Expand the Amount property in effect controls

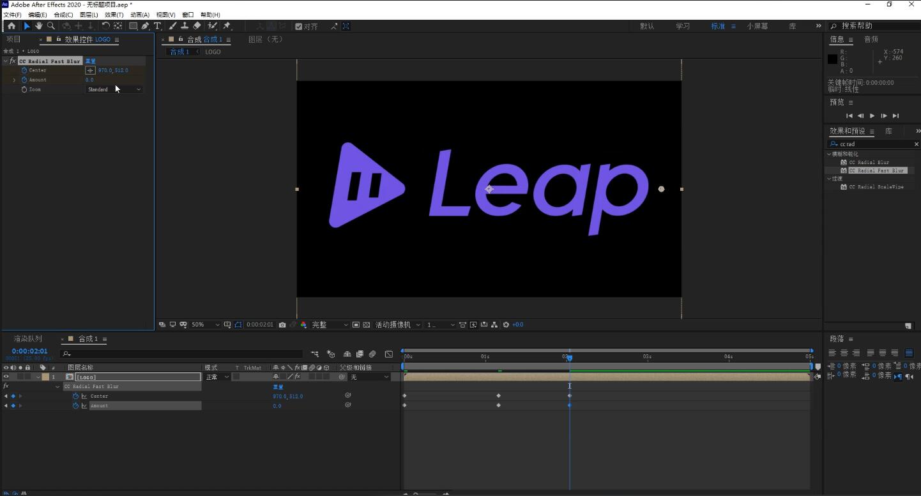pos(15,80)
